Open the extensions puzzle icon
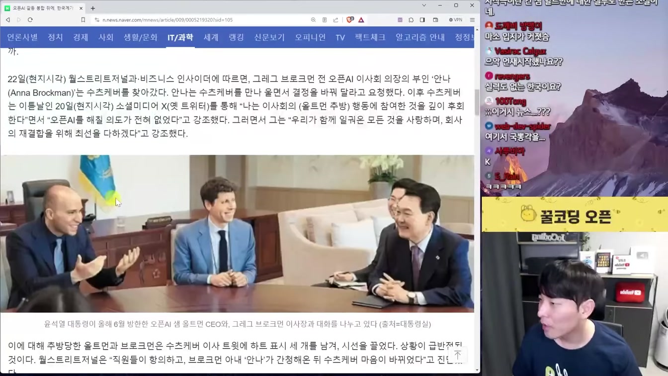This screenshot has height=376, width=668. (x=411, y=20)
